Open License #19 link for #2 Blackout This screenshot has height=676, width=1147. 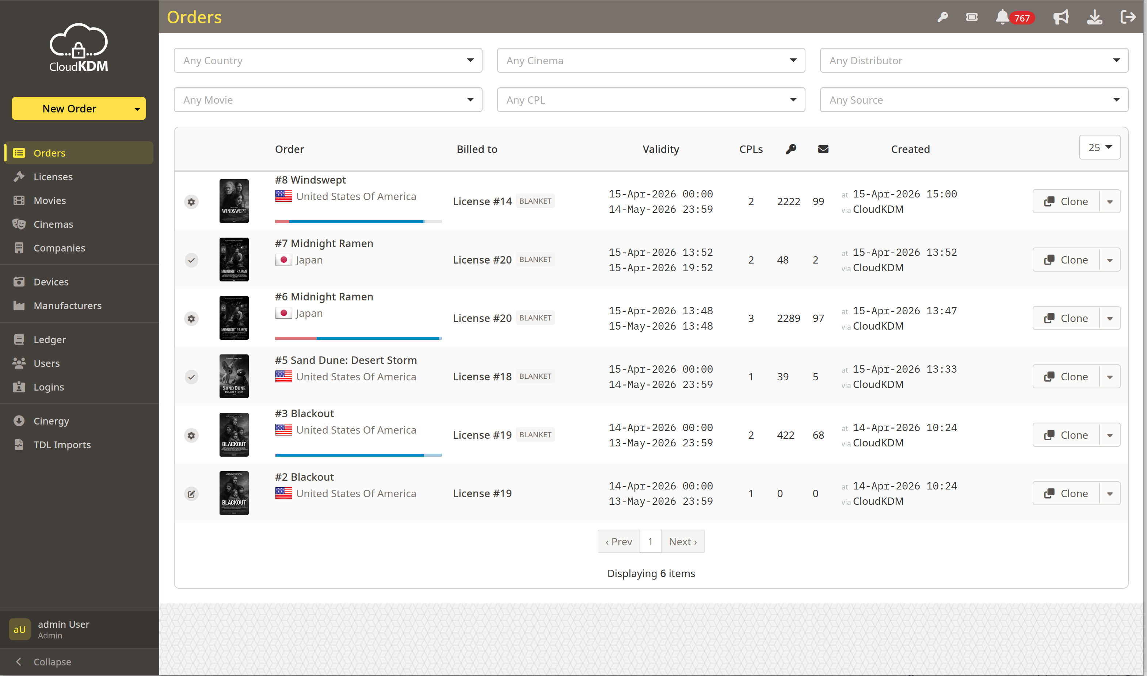tap(482, 493)
